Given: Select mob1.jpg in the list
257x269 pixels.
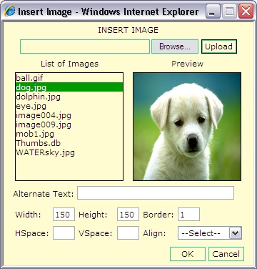Looking at the screenshot, I should pyautogui.click(x=69, y=134).
